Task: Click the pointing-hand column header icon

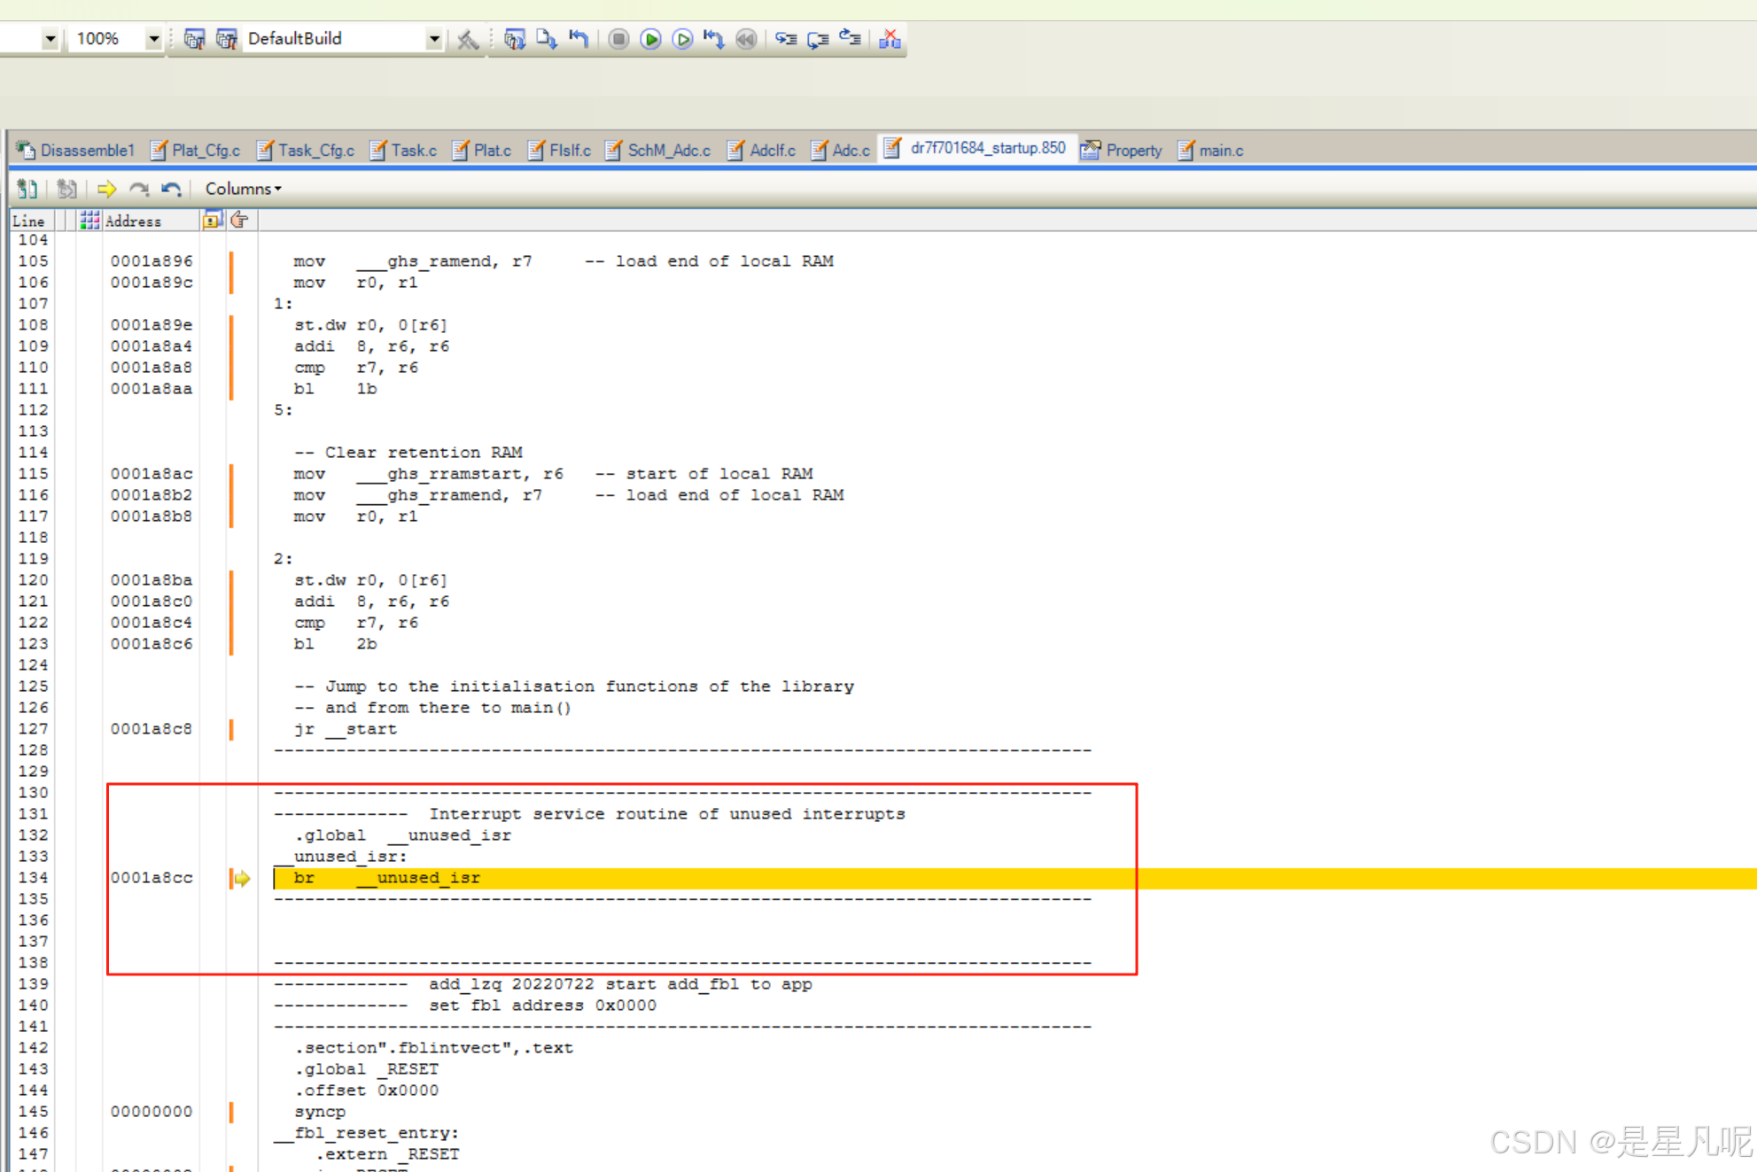Action: [239, 221]
